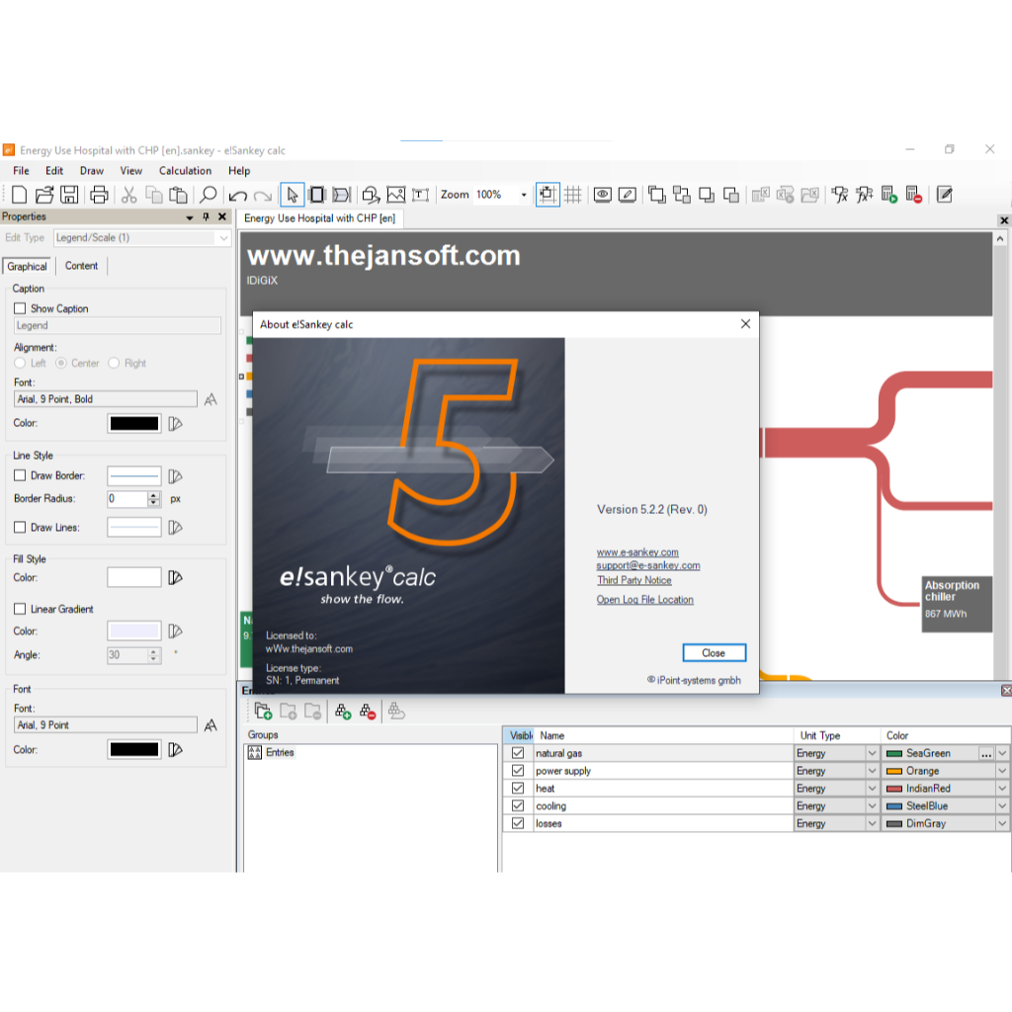Click the Draw Border line style swatch

click(133, 476)
